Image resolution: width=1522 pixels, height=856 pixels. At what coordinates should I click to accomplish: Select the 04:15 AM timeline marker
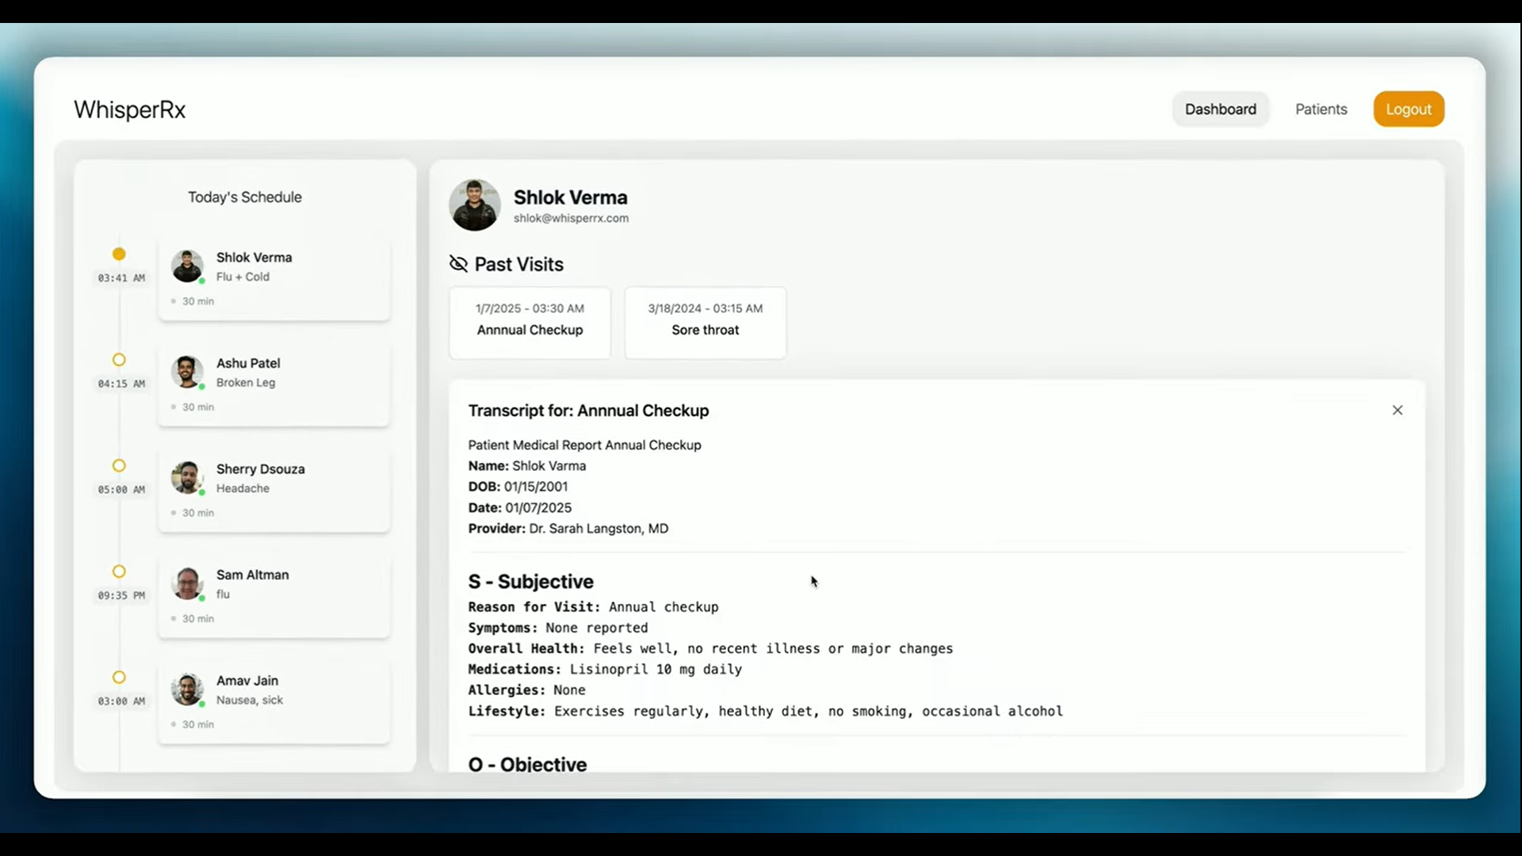(x=119, y=360)
